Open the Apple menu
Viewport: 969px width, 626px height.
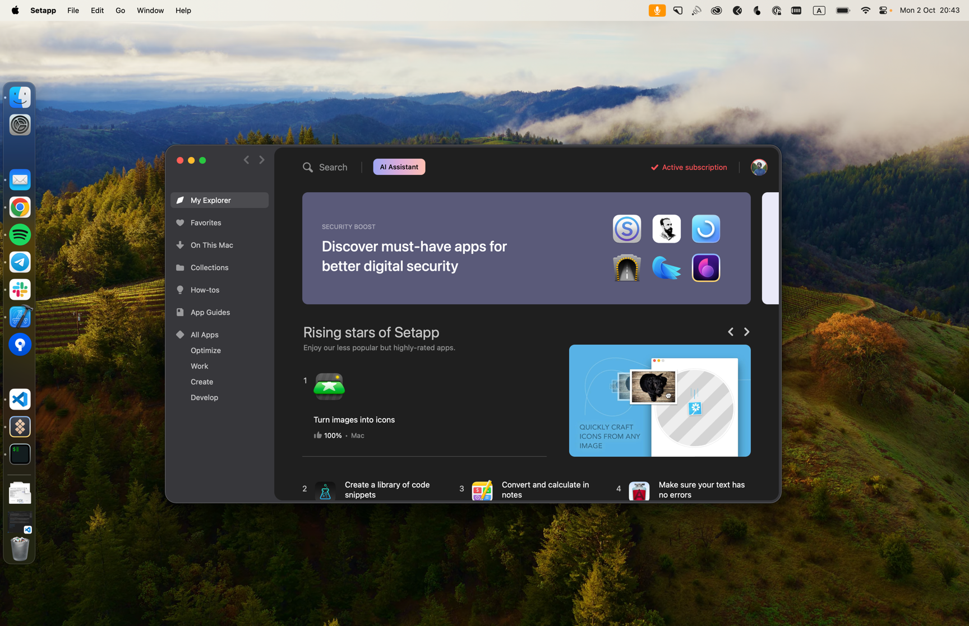pos(15,10)
